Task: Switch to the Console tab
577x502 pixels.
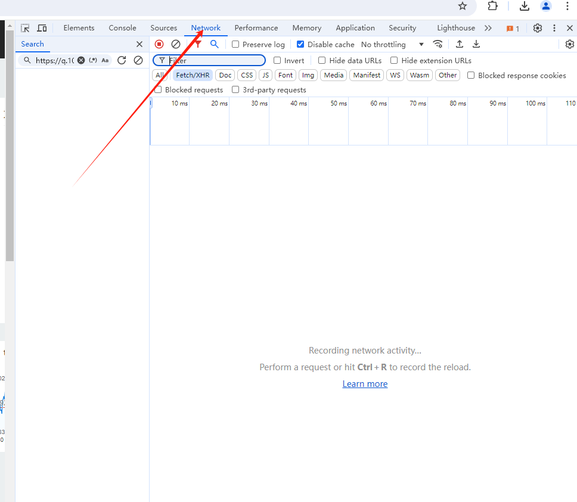Action: (122, 28)
